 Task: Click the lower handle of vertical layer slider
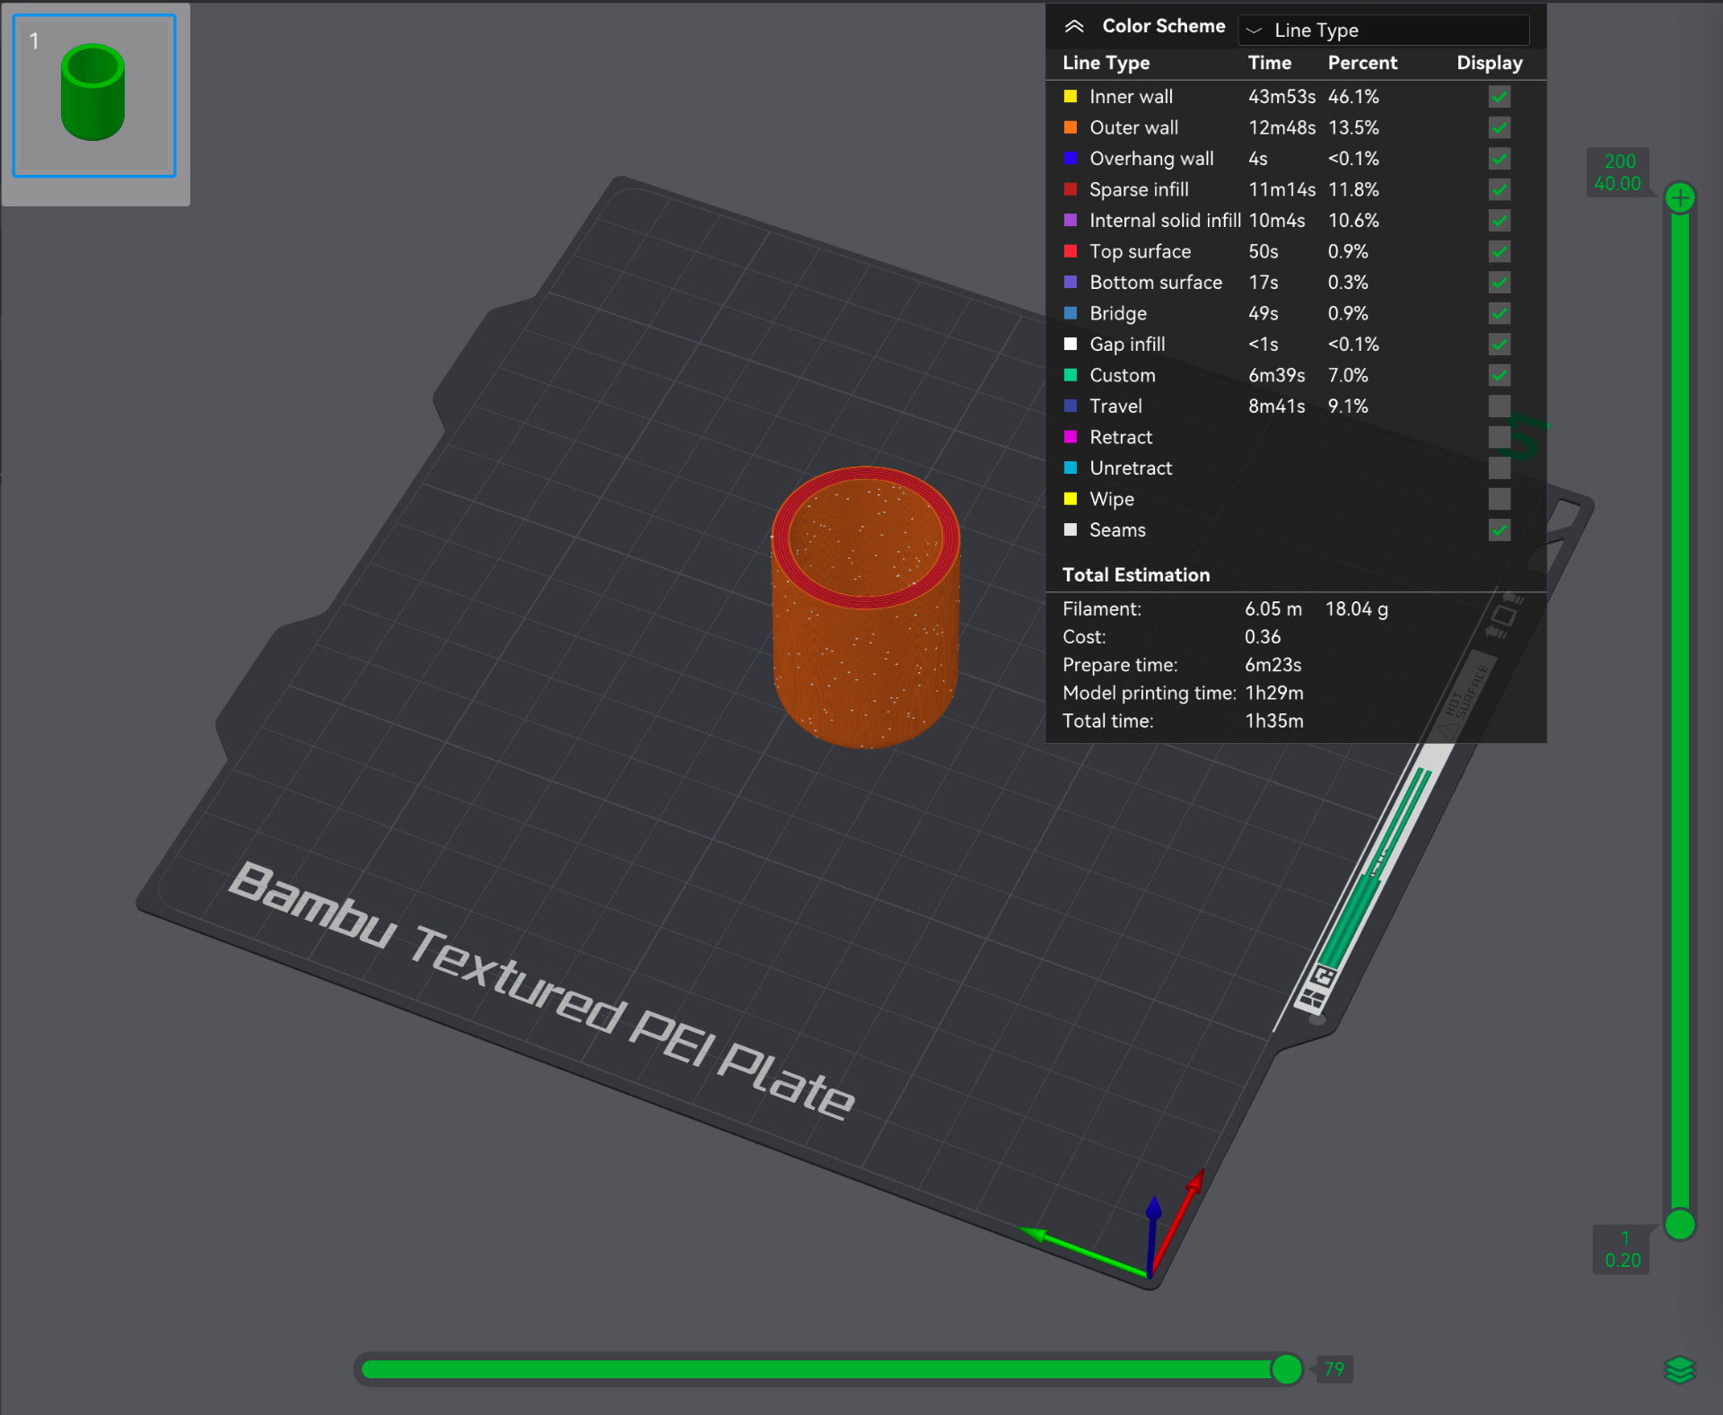point(1680,1225)
